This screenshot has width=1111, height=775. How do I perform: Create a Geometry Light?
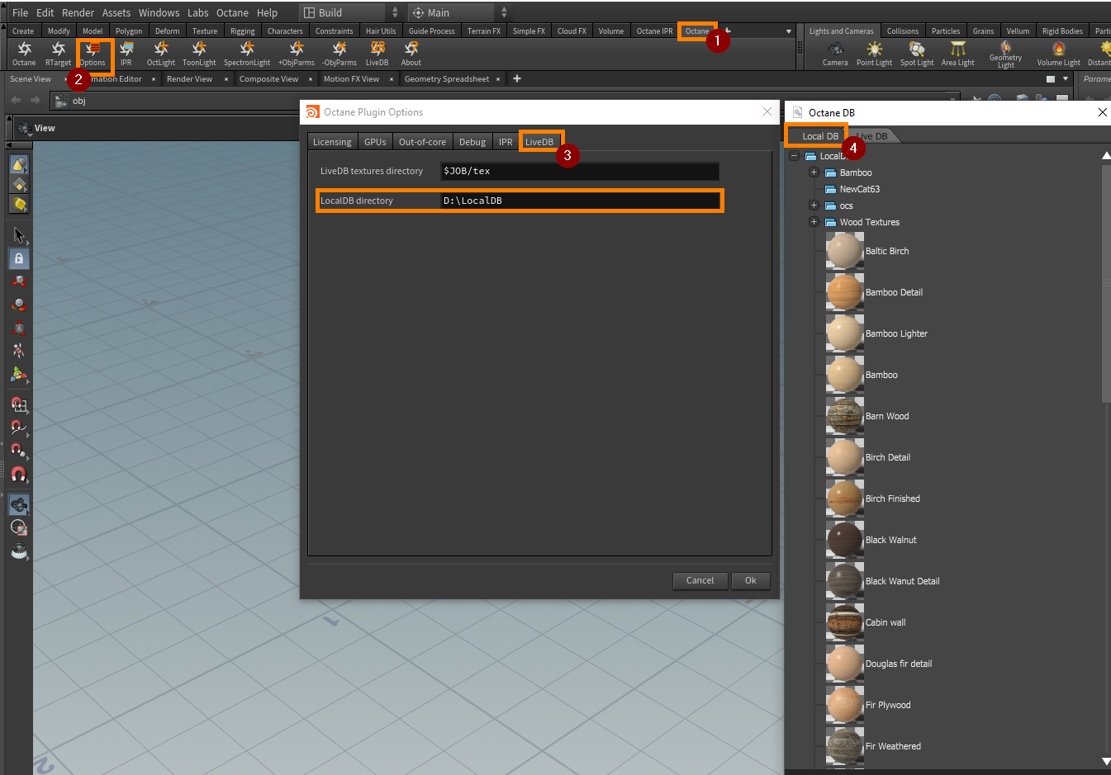(1005, 54)
